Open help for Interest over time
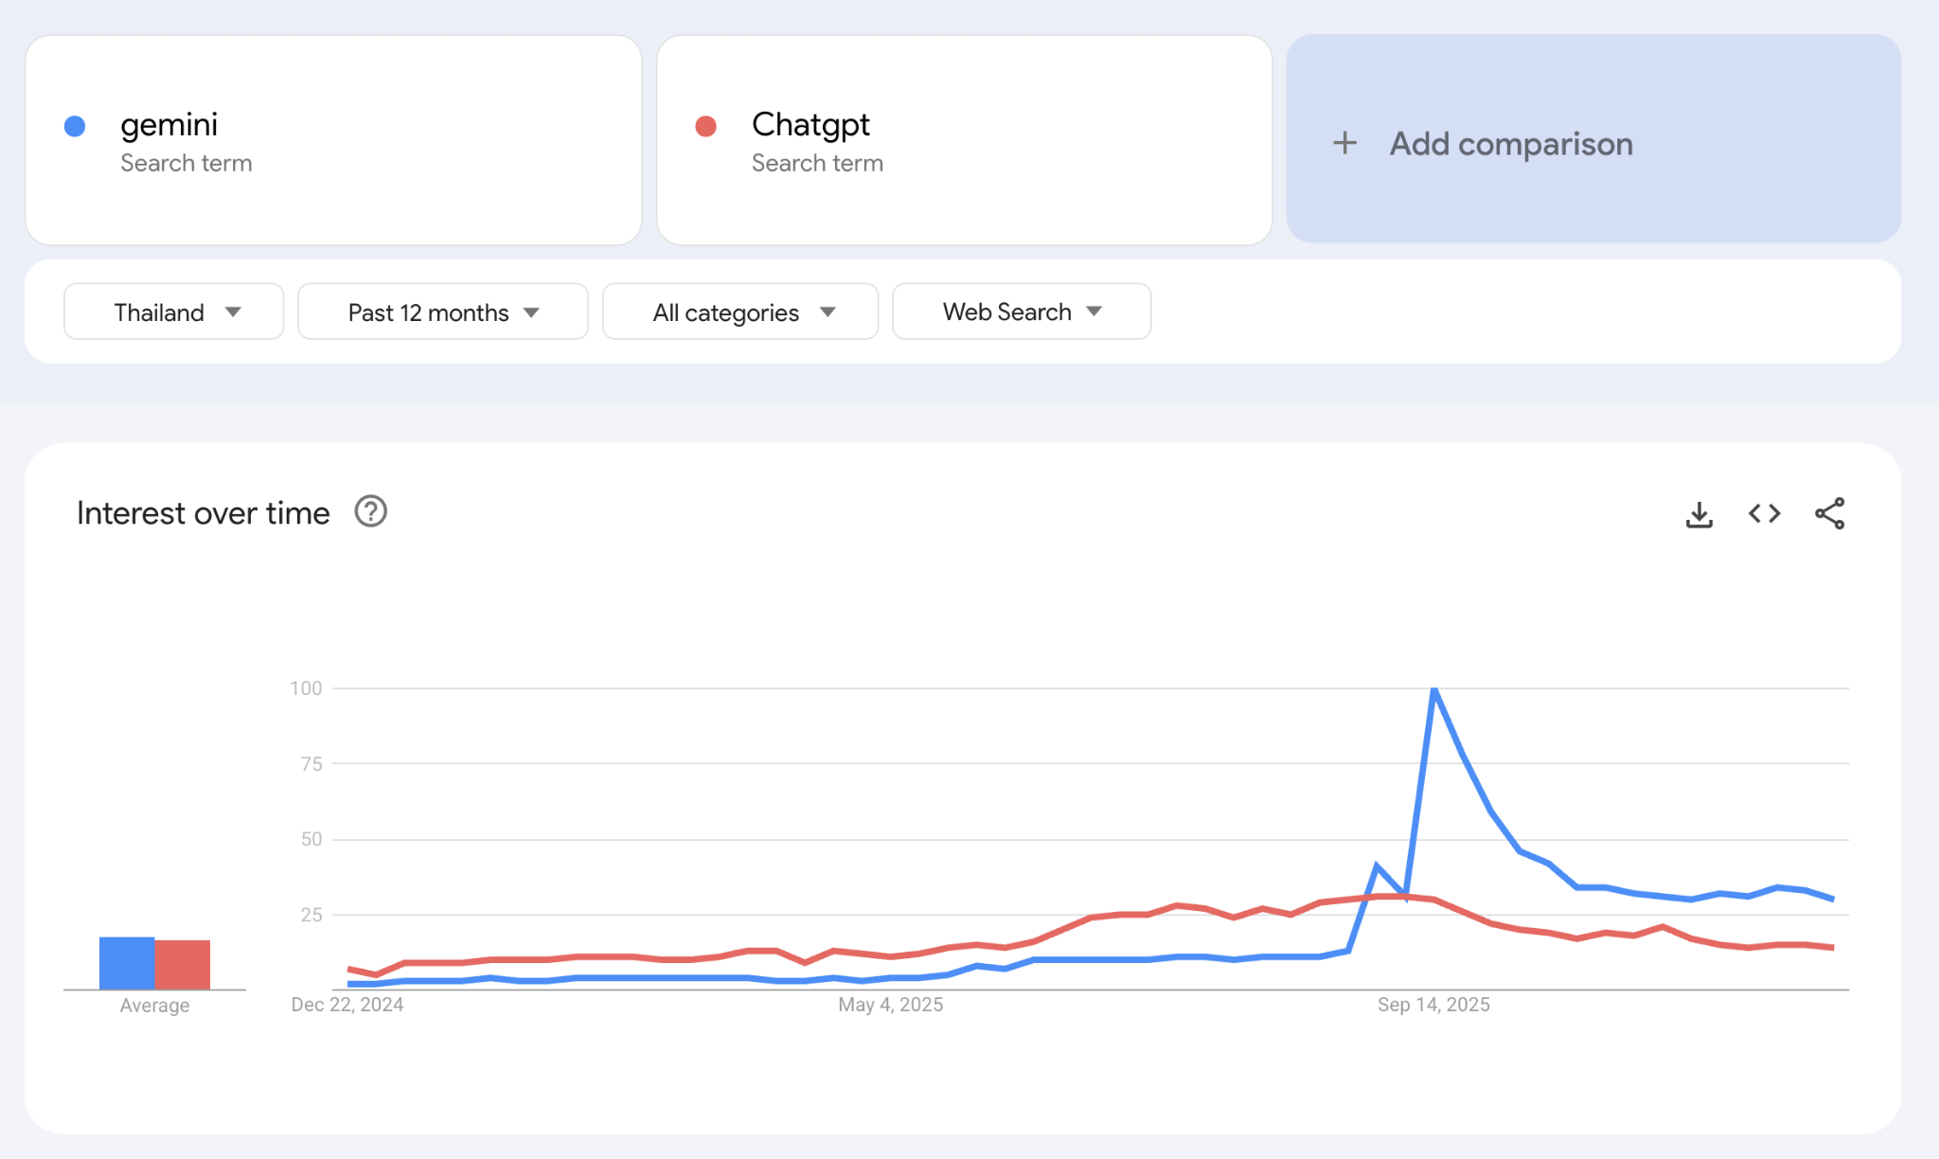Screen dimensions: 1939x1159 [x=370, y=512]
